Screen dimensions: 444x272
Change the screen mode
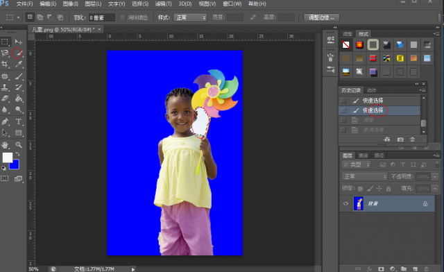(19, 178)
